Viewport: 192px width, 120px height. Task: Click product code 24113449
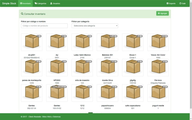pyautogui.click(x=107, y=83)
